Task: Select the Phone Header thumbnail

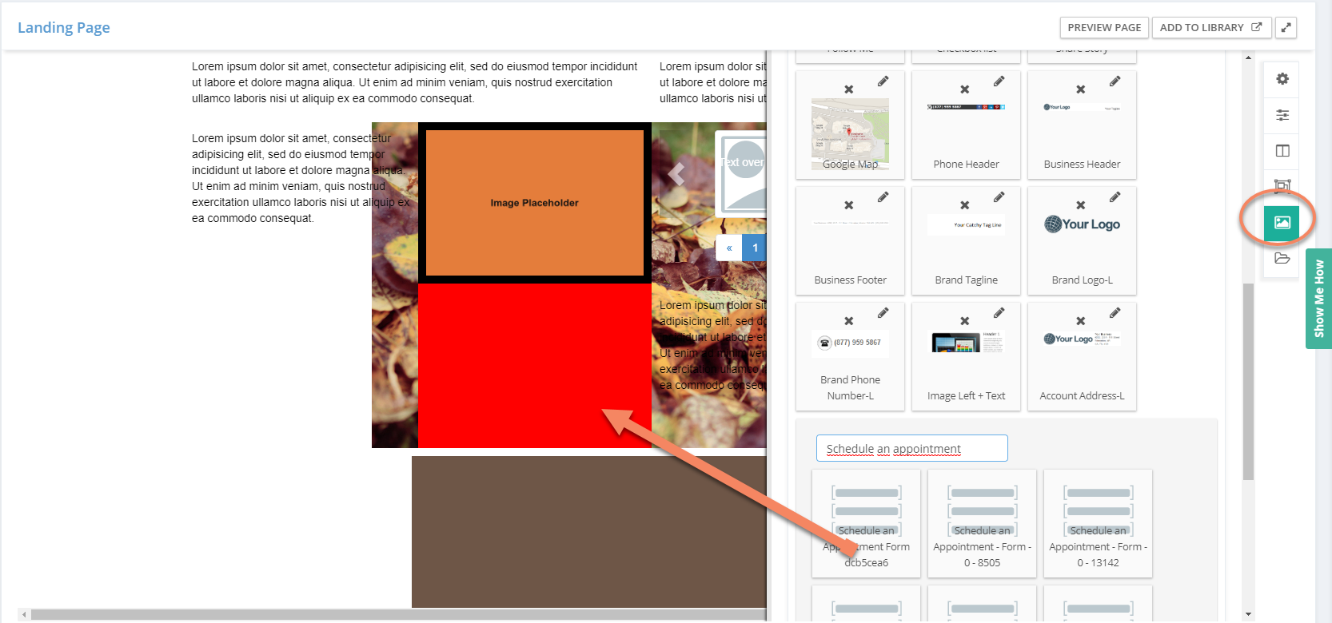Action: click(966, 106)
